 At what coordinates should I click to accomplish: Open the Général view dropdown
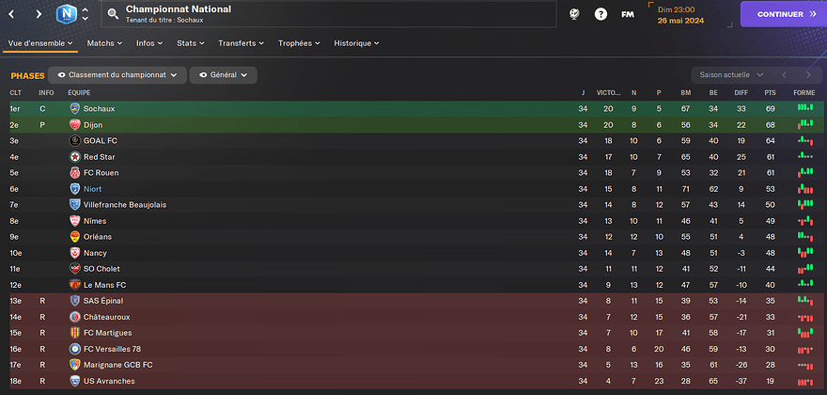[223, 74]
